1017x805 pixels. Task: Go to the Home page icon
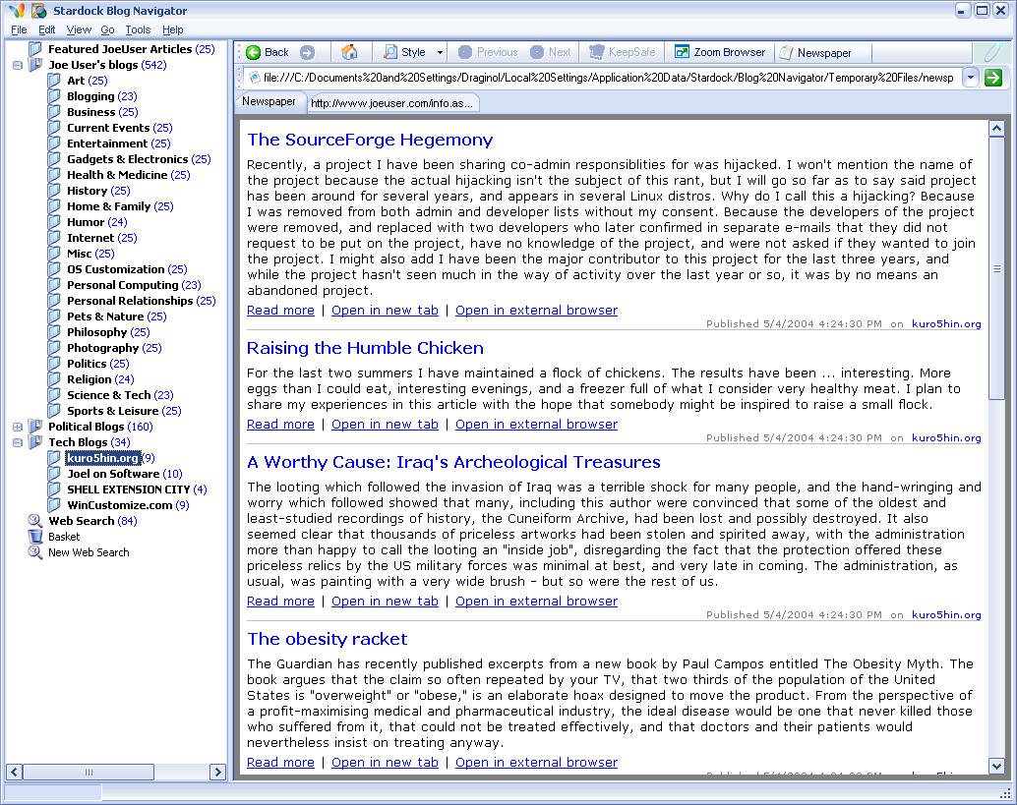pyautogui.click(x=349, y=52)
